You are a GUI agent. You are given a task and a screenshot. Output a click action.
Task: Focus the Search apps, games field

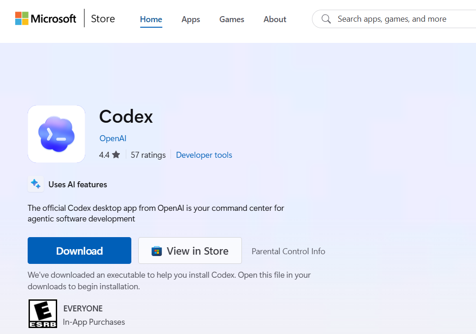click(394, 19)
